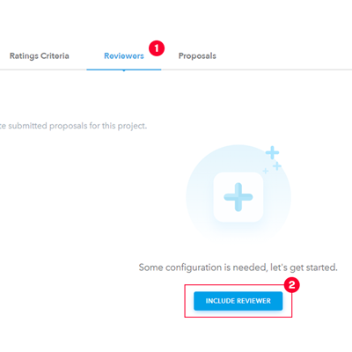Click the 'let's get started' phrase

click(x=304, y=268)
